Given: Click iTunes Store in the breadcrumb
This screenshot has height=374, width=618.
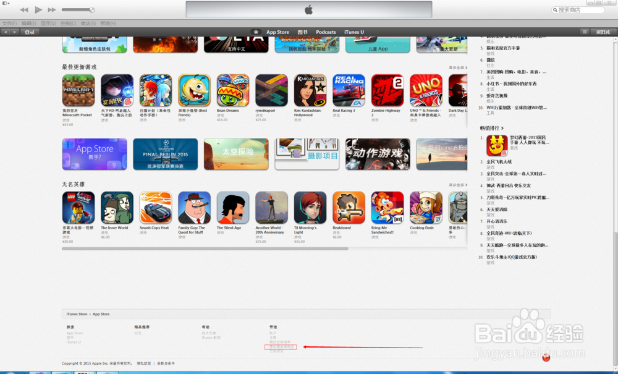Looking at the screenshot, I should point(77,314).
